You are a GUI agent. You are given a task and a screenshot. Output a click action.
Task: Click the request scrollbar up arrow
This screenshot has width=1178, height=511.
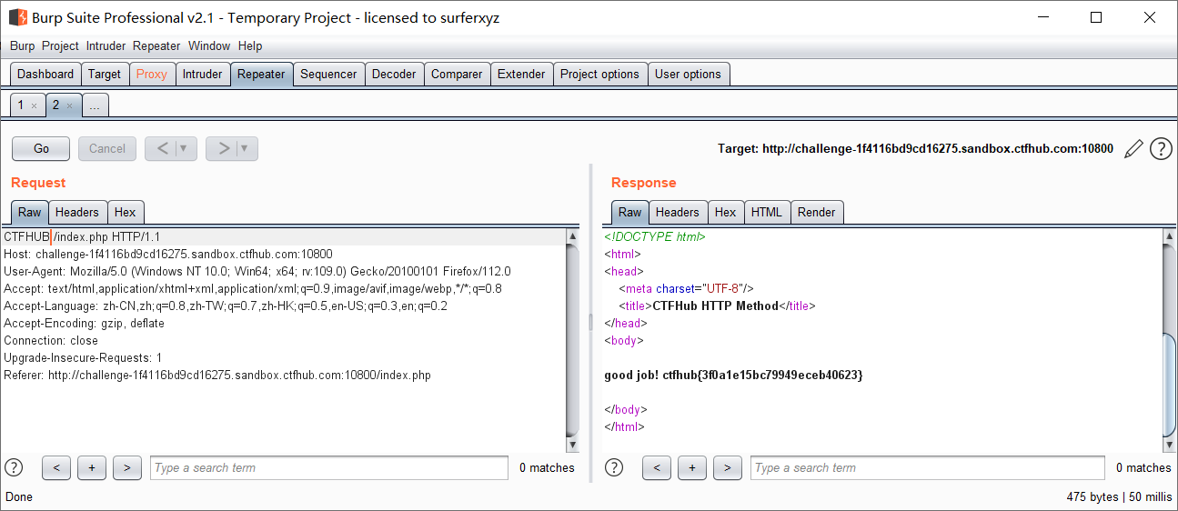(x=572, y=236)
